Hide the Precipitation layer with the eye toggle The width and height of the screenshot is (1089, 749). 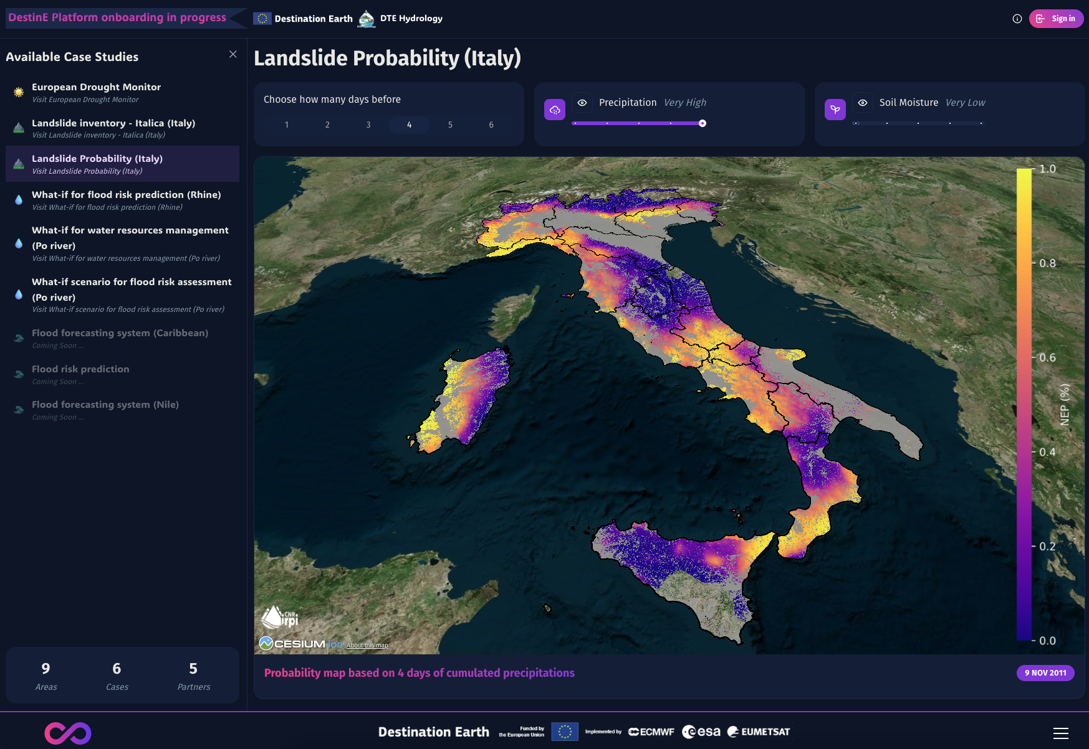582,103
